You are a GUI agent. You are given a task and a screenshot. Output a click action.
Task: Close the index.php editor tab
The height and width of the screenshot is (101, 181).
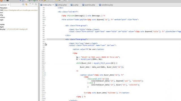coord(53,5)
